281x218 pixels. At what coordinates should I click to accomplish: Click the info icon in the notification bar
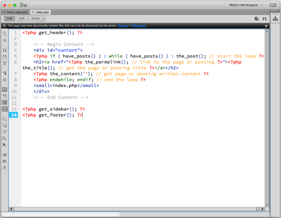point(4,26)
